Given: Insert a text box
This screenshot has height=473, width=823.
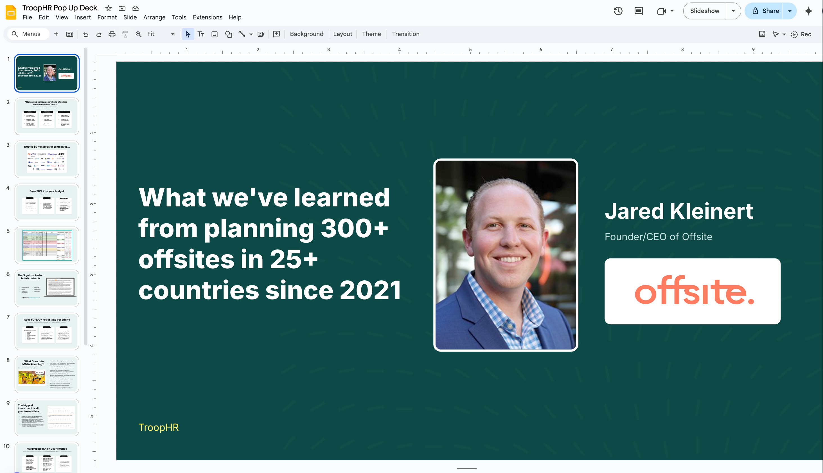Looking at the screenshot, I should [201, 34].
